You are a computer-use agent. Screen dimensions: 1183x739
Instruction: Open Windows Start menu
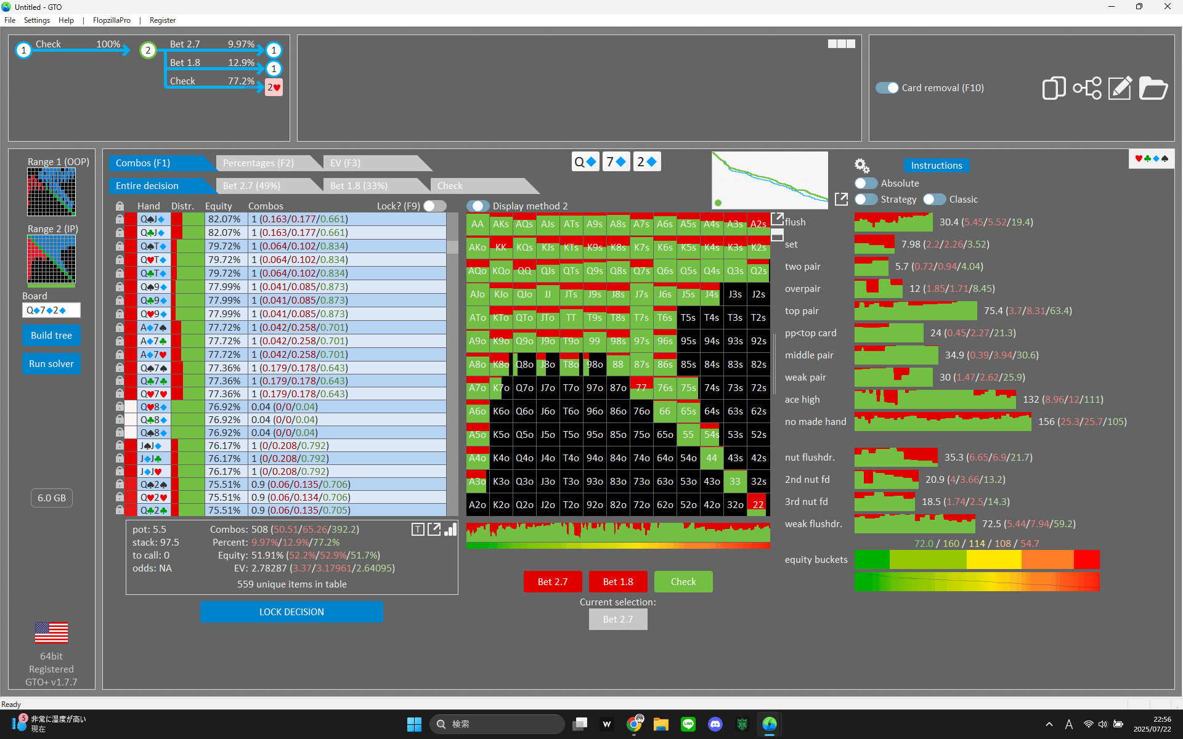(414, 724)
